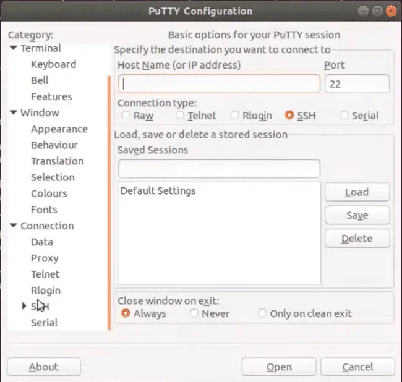
Task: Select the SSH connection type radio
Action: [289, 115]
